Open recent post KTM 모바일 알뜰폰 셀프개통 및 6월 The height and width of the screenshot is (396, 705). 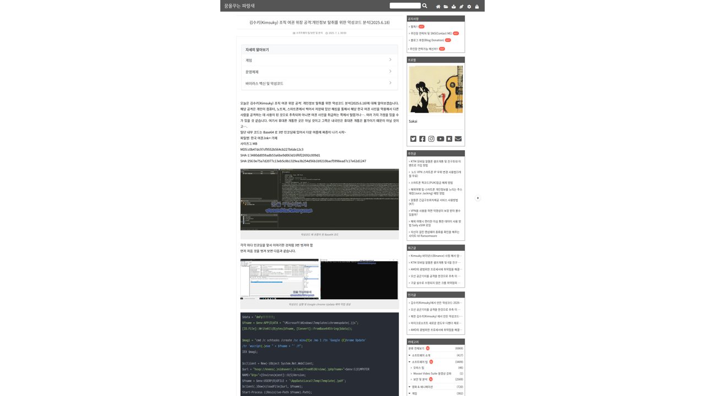tap(435, 262)
